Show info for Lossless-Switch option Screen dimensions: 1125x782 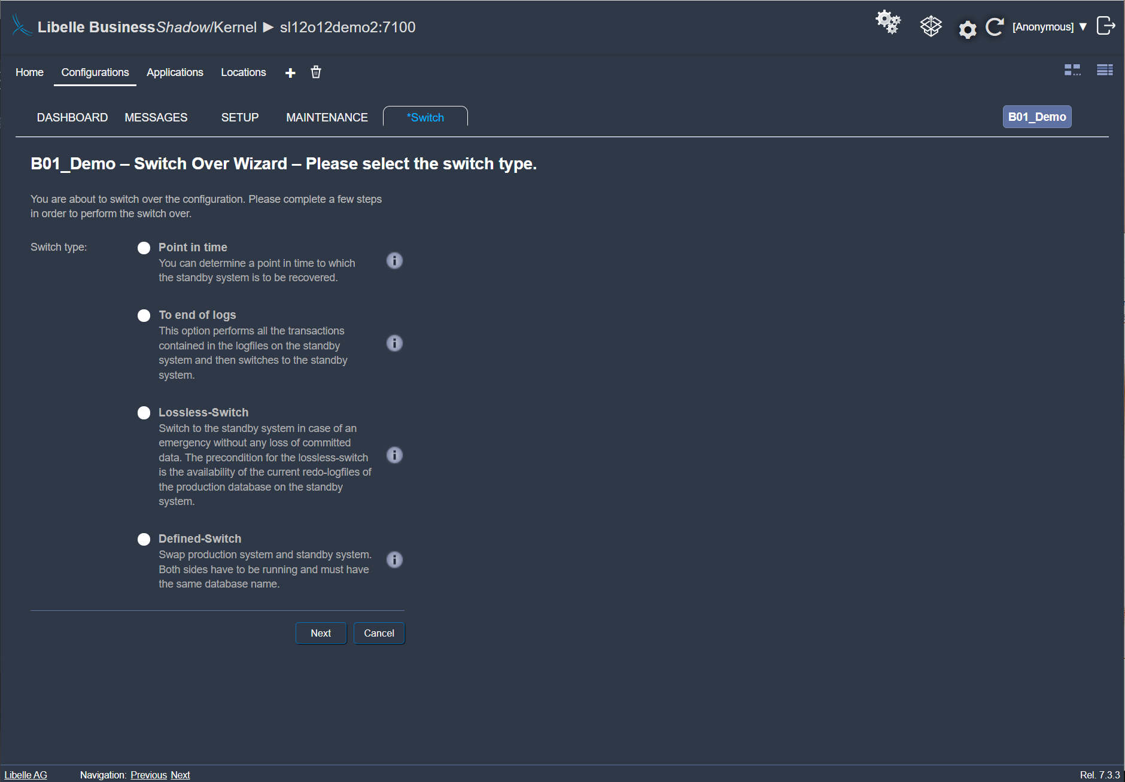394,455
